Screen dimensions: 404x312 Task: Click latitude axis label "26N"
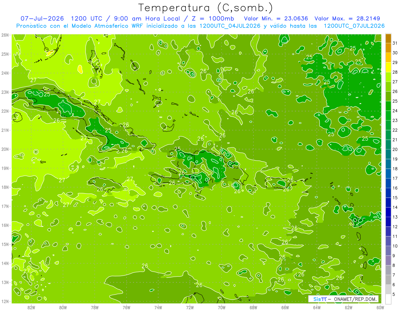click(x=5, y=35)
